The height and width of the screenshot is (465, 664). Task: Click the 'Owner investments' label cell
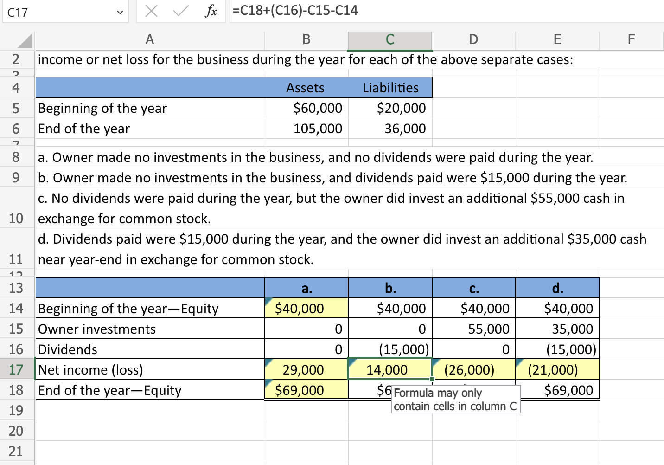(150, 329)
